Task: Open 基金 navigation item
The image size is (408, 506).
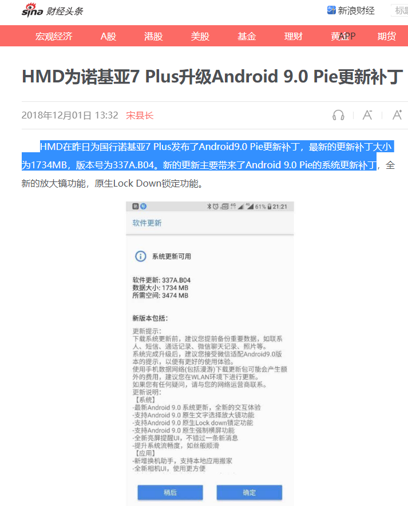Action: click(x=247, y=36)
